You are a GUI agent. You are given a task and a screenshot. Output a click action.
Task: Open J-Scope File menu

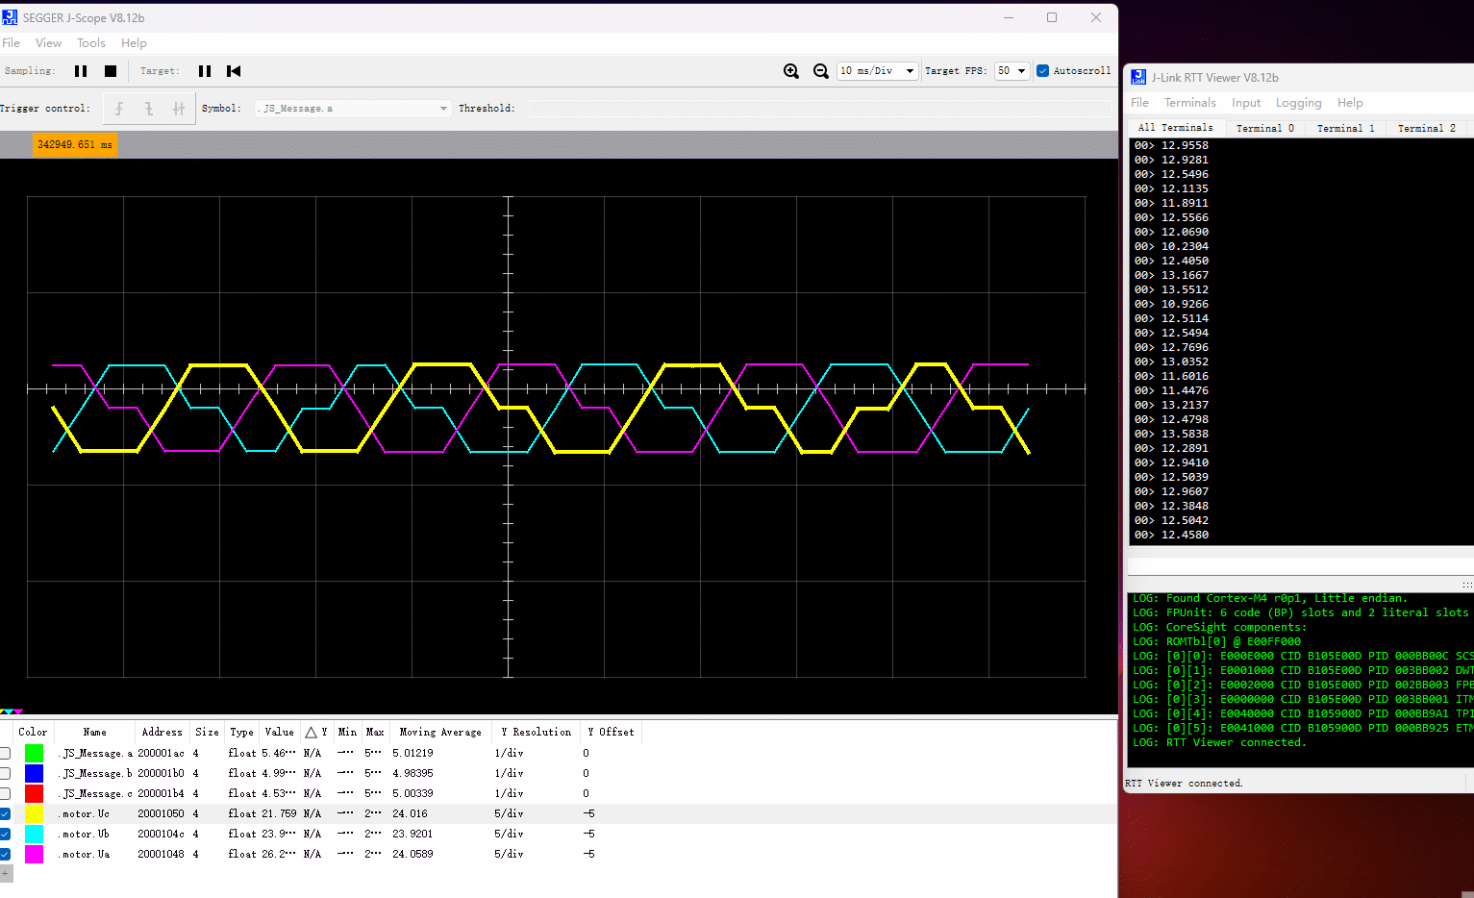(12, 43)
